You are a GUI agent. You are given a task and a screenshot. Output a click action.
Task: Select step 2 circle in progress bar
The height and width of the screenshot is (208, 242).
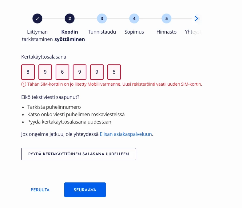(69, 18)
